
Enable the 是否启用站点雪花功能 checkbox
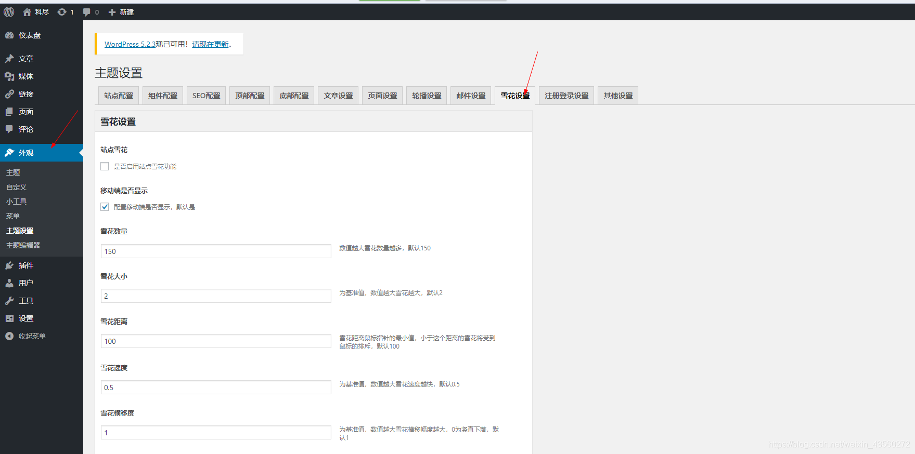click(105, 166)
